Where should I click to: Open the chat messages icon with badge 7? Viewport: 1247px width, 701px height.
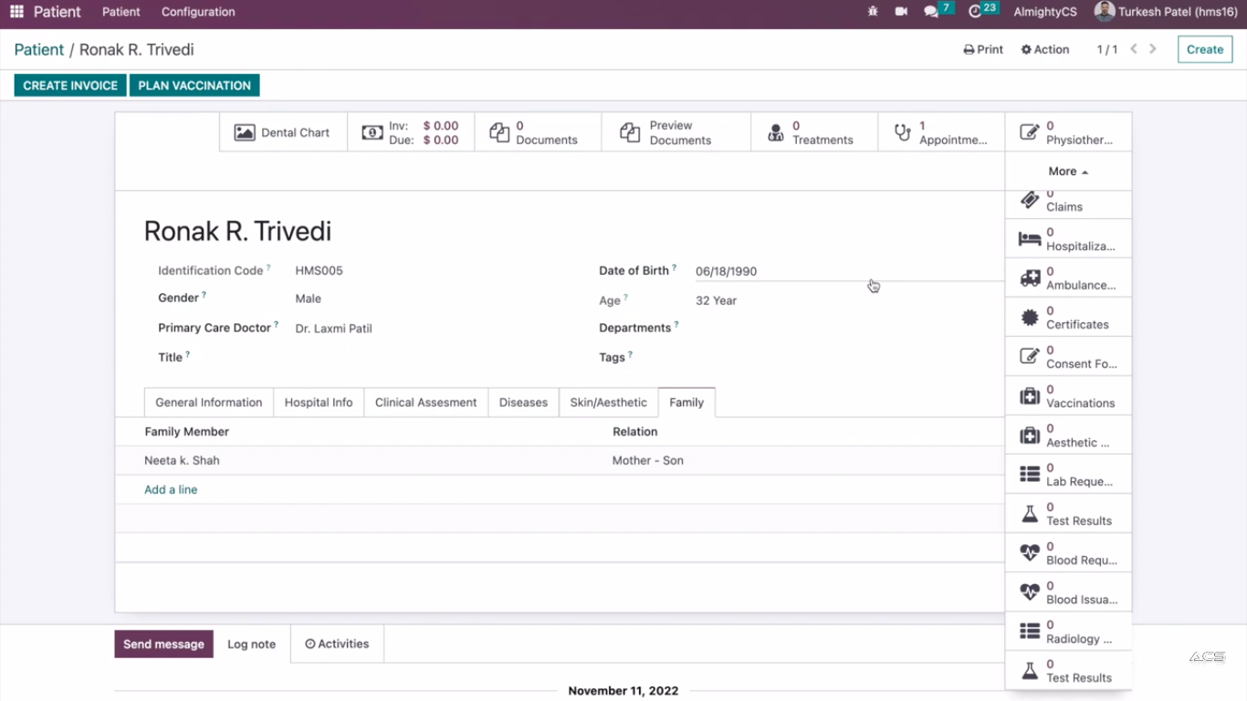point(932,12)
